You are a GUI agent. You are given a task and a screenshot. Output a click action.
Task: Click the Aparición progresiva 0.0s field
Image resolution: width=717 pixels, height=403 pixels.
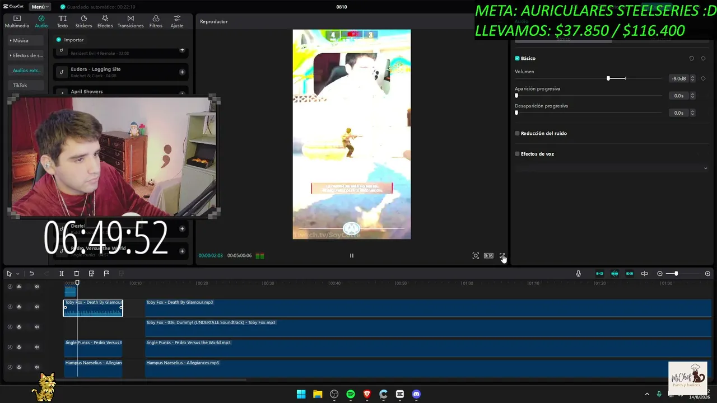coord(679,96)
